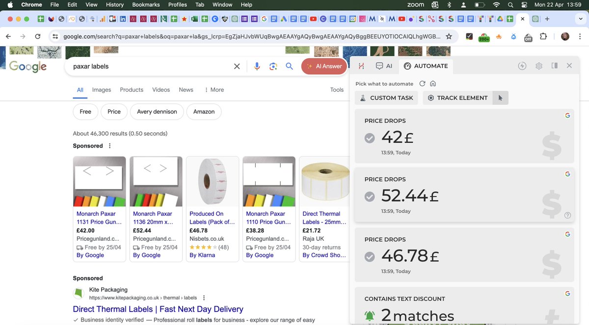Click the blue magnifier search icon
589x325 pixels.
pos(290,66)
